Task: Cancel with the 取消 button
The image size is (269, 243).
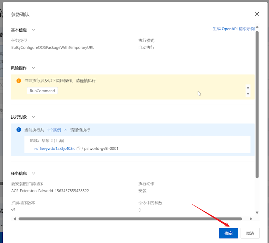Action: tap(250, 233)
